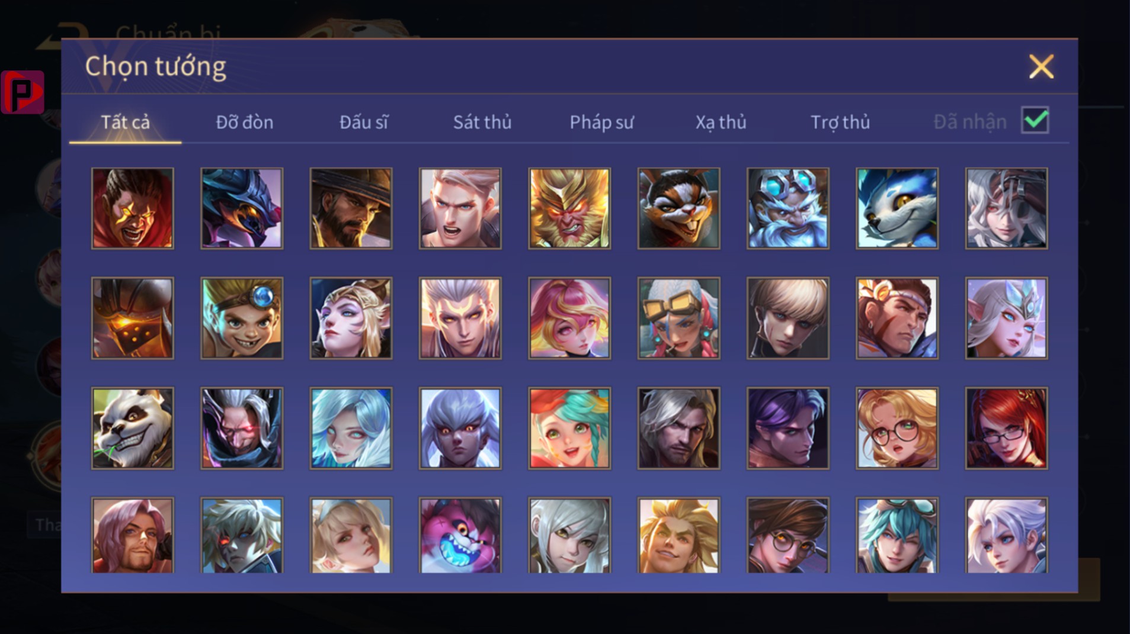Image resolution: width=1130 pixels, height=634 pixels.
Task: Pick the pink and yellow haired girl hero
Action: (569, 318)
